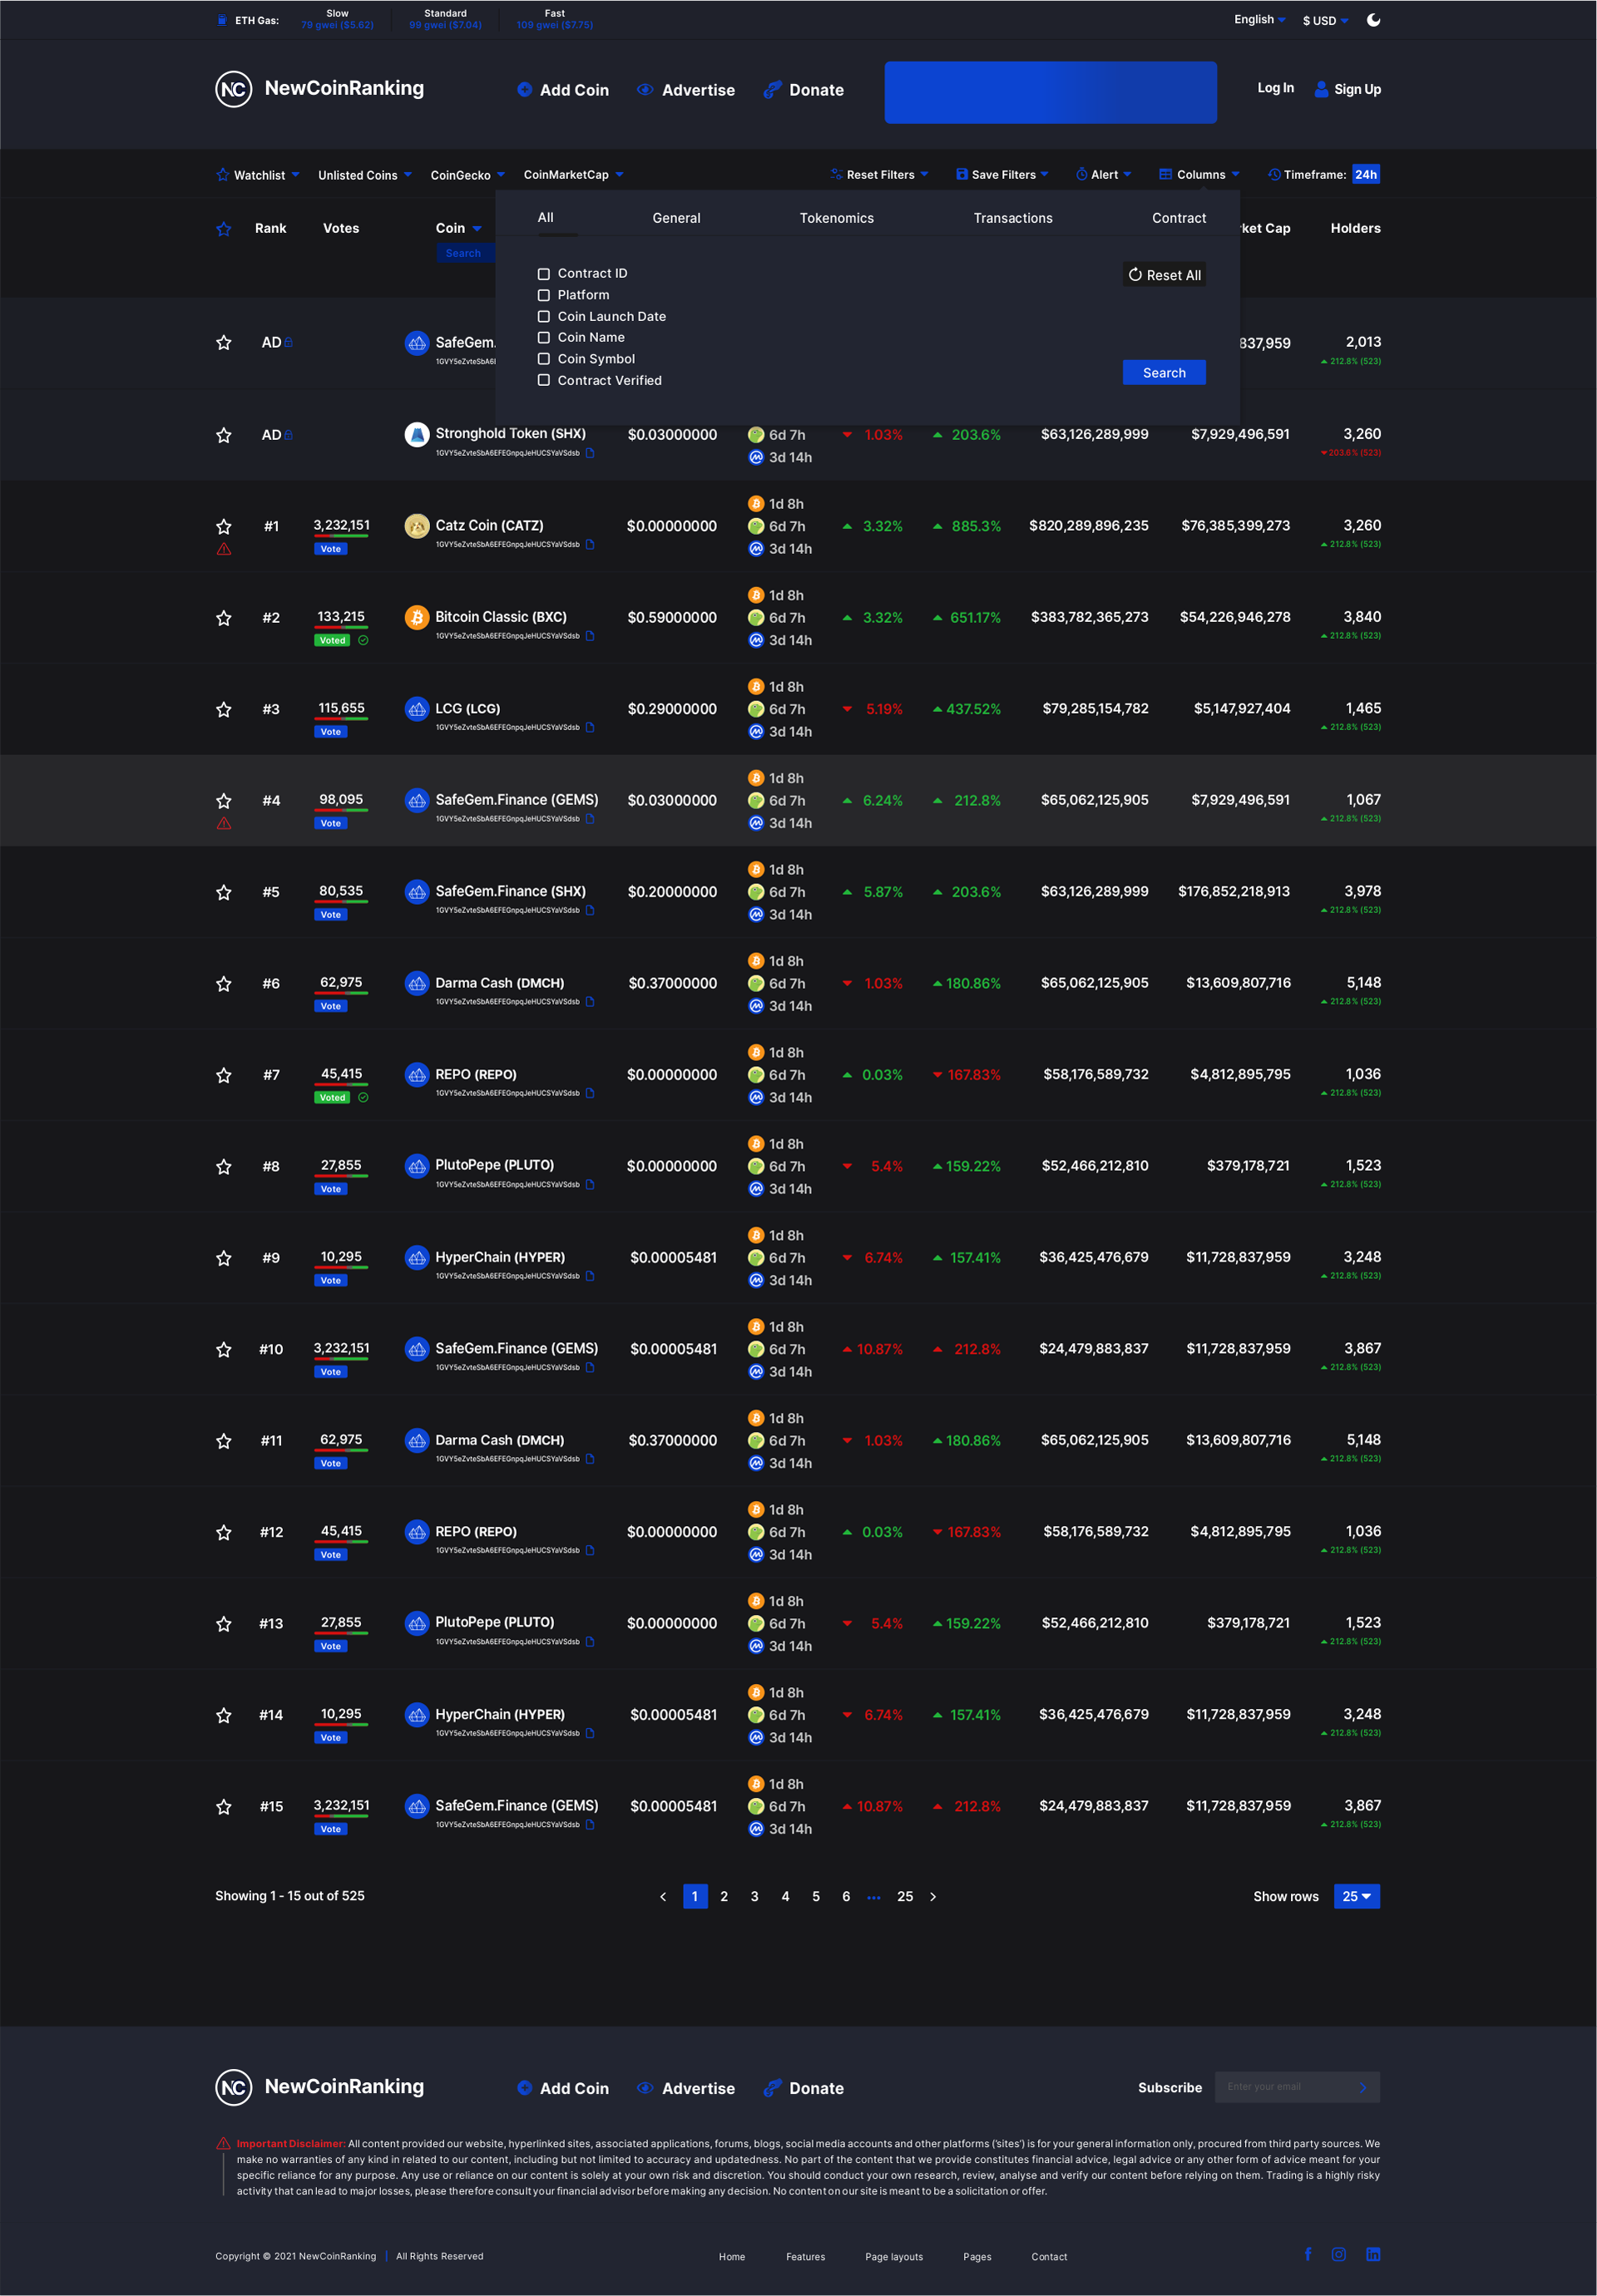1597x2296 pixels.
Task: Open LinkedIn icon in footer
Action: 1373,2254
